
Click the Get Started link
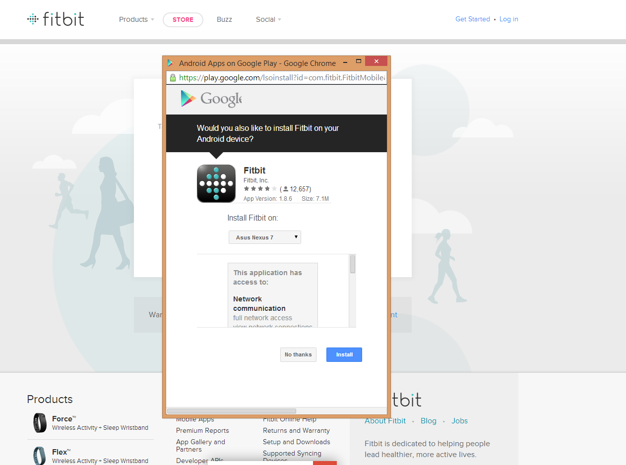click(473, 19)
